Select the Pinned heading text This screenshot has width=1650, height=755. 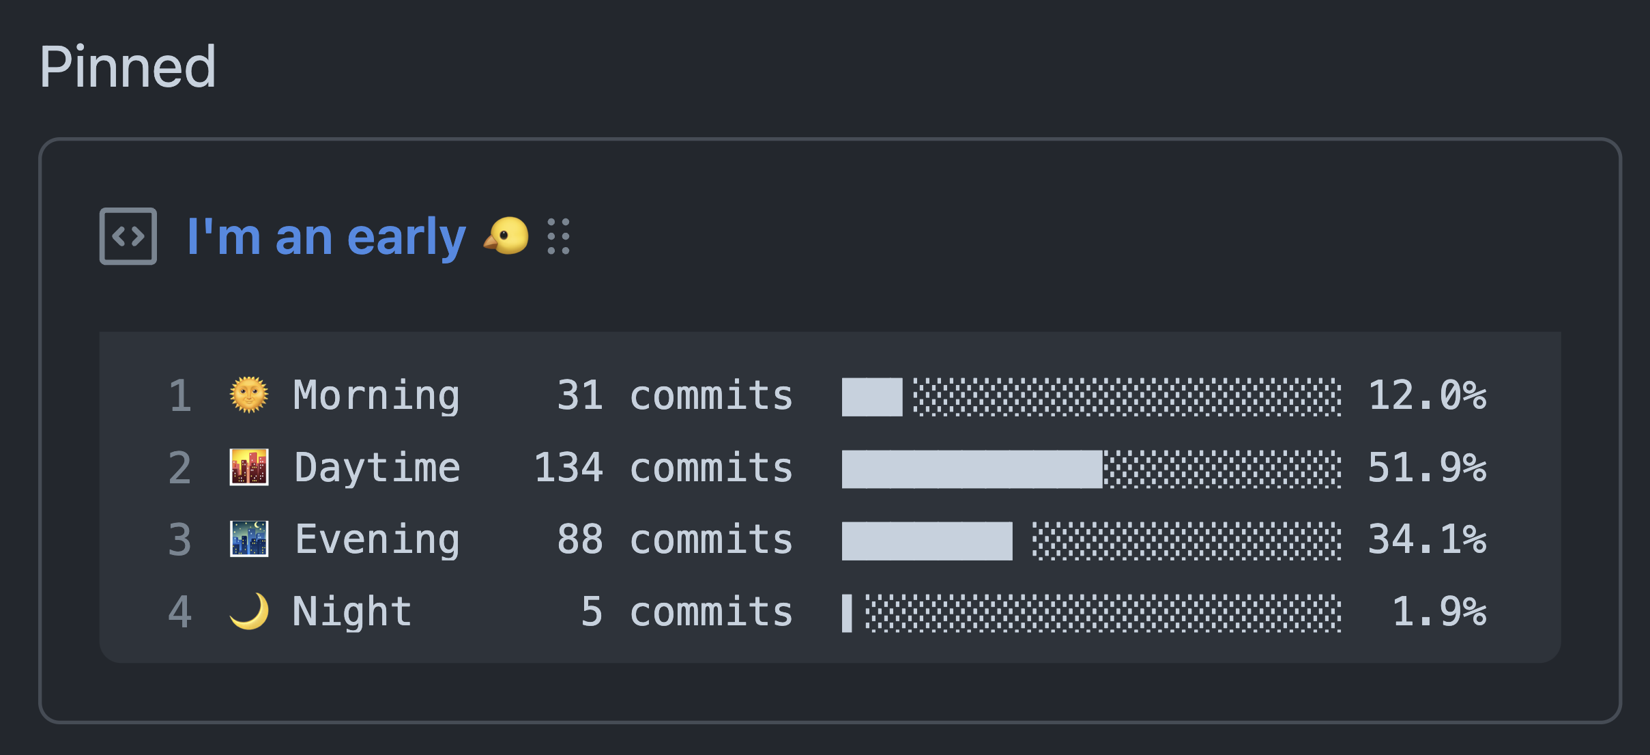tap(128, 67)
